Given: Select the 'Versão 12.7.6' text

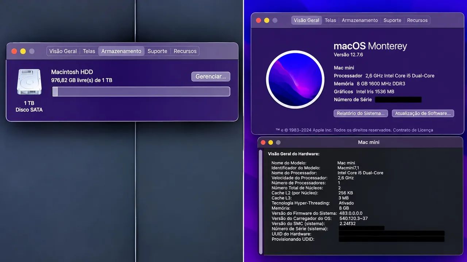Looking at the screenshot, I should tap(348, 55).
